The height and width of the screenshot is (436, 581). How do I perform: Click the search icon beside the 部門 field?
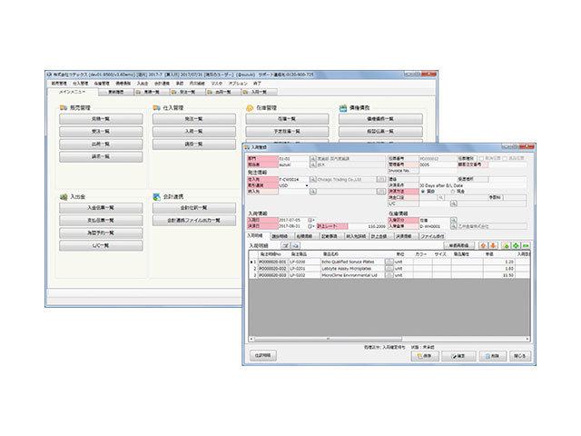coord(310,157)
